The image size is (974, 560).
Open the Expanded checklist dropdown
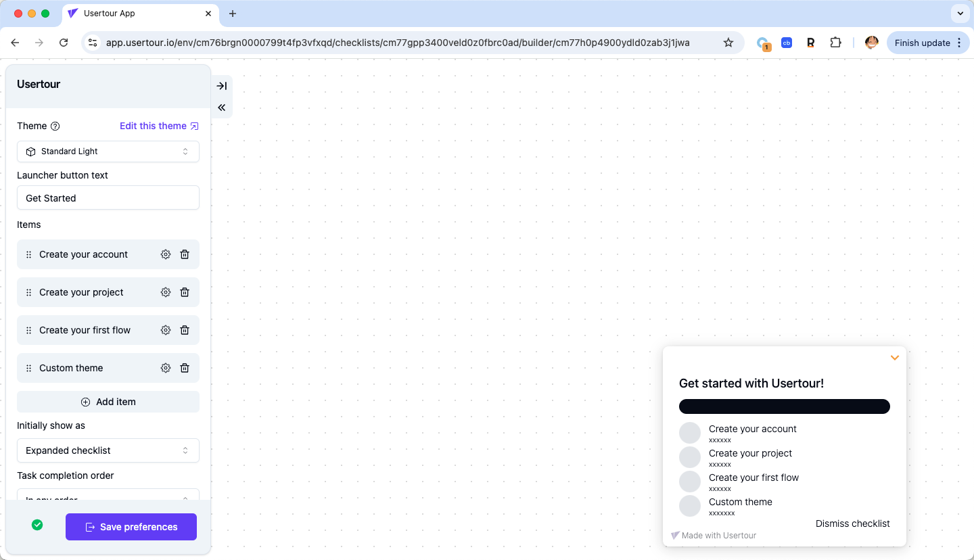108,450
